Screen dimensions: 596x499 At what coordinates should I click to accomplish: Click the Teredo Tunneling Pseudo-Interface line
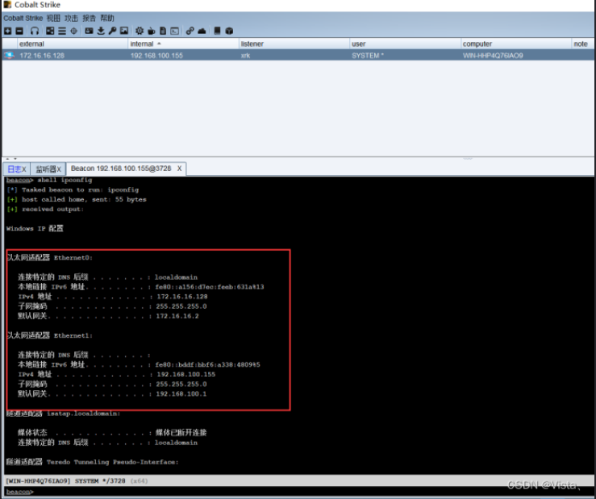click(x=92, y=462)
